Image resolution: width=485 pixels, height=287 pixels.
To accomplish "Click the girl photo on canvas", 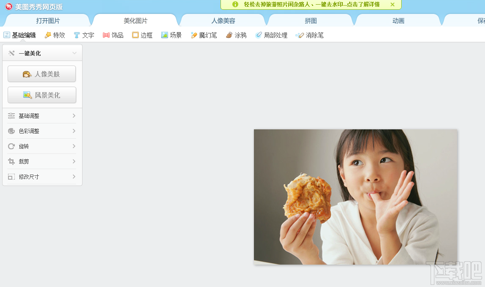I will (355, 197).
